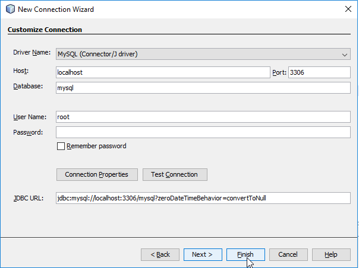
Task: Open the Help button
Action: click(331, 254)
